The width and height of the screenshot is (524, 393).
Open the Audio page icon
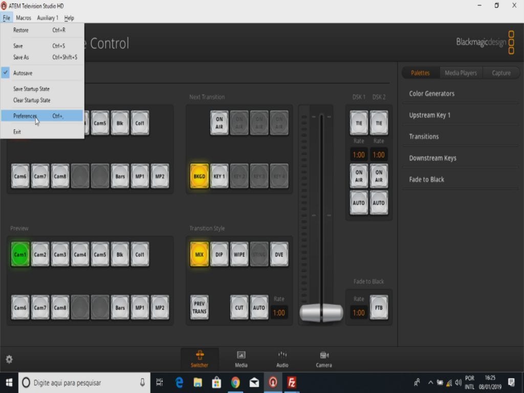[x=282, y=359]
